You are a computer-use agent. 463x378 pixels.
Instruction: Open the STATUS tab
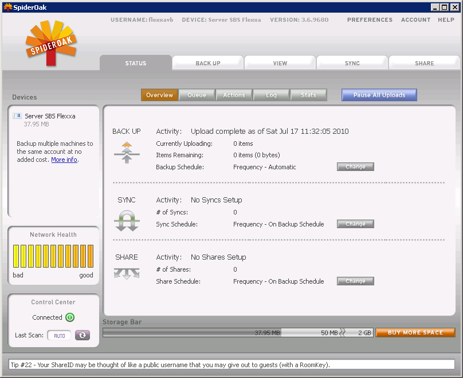136,63
